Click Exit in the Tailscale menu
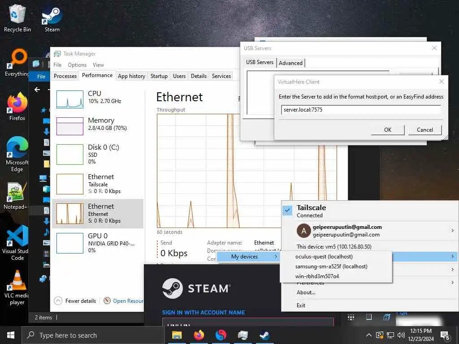 301,305
